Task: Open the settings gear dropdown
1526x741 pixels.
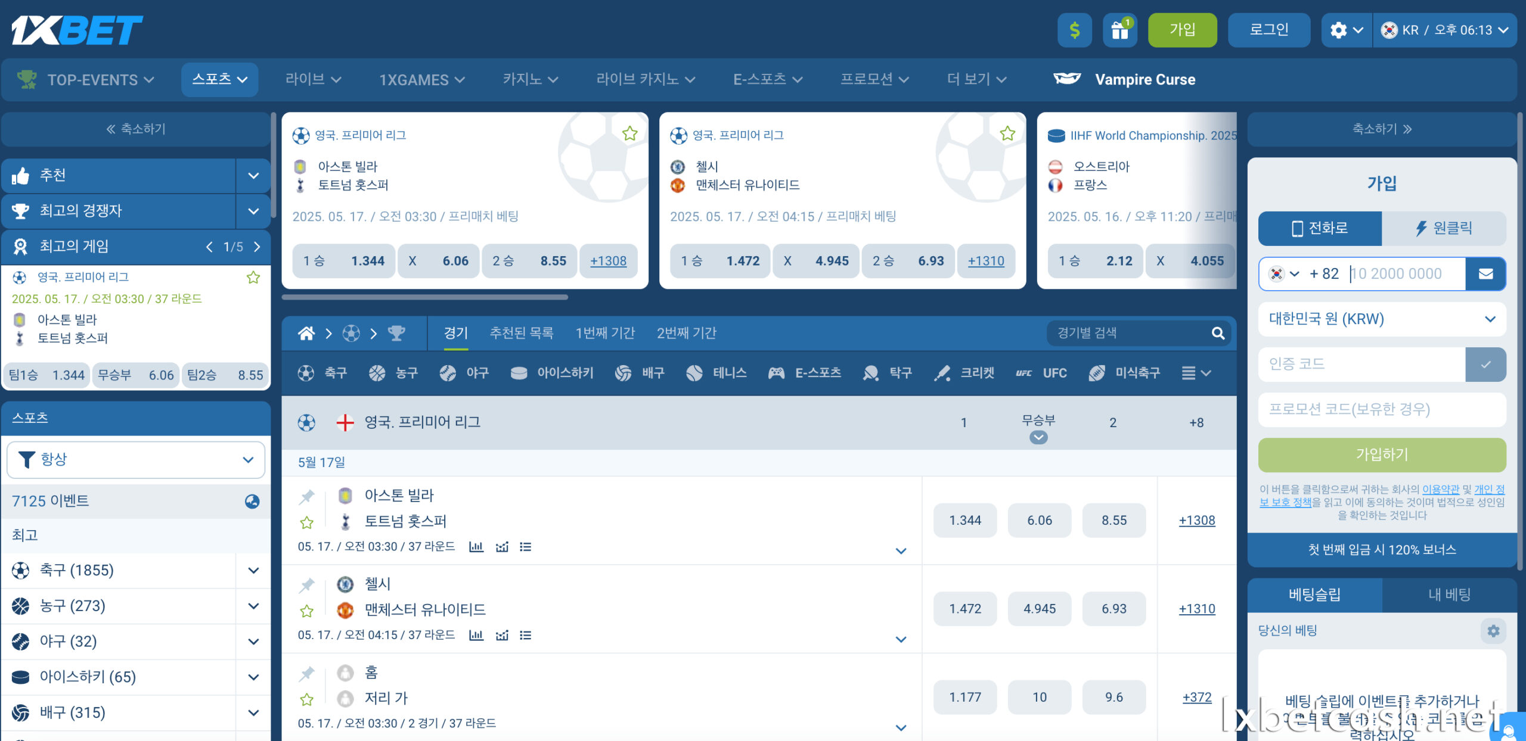Action: 1346,30
